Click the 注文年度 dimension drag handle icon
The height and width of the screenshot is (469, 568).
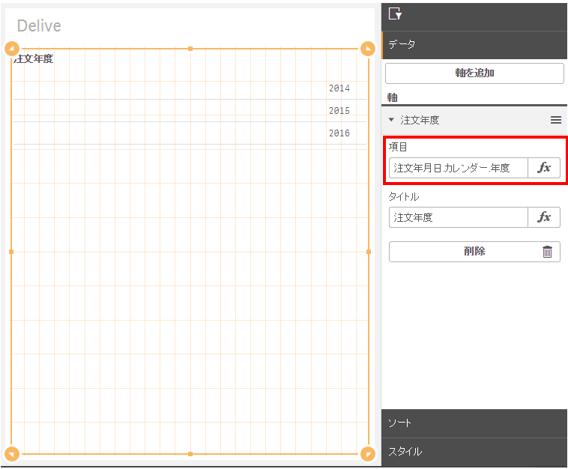(x=555, y=120)
